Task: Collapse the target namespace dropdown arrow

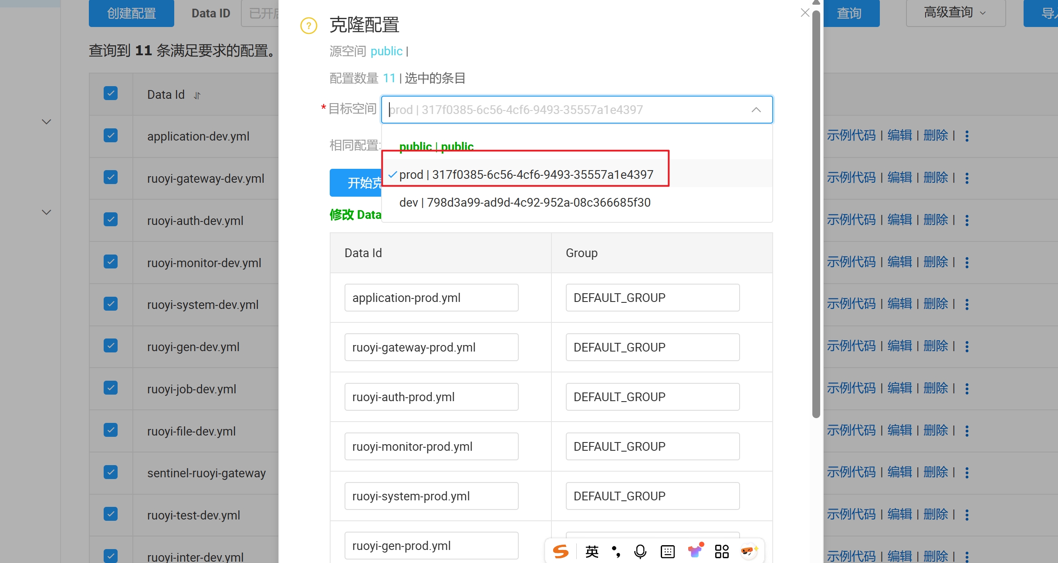Action: pos(756,110)
